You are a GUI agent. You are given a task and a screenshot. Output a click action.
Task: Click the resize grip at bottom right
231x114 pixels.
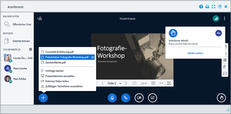click(x=228, y=109)
